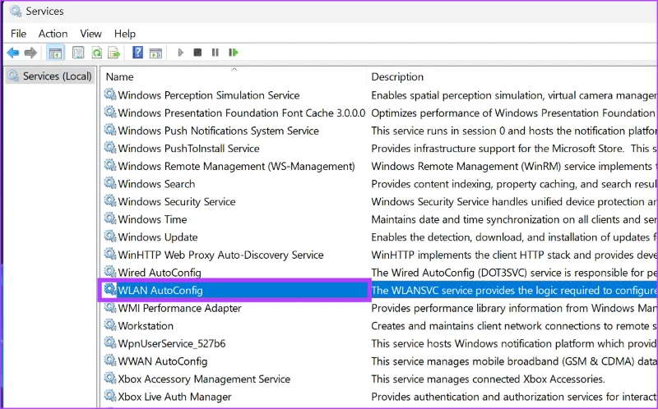Image resolution: width=658 pixels, height=409 pixels.
Task: Click the Export List toolbar icon
Action: [114, 53]
